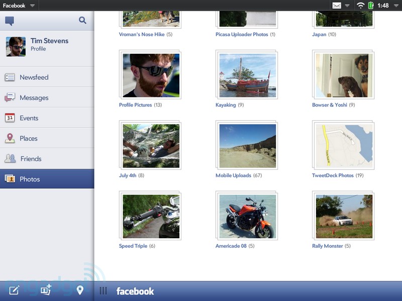The image size is (402, 301).
Task: Click the battery charging icon
Action: tap(371, 6)
